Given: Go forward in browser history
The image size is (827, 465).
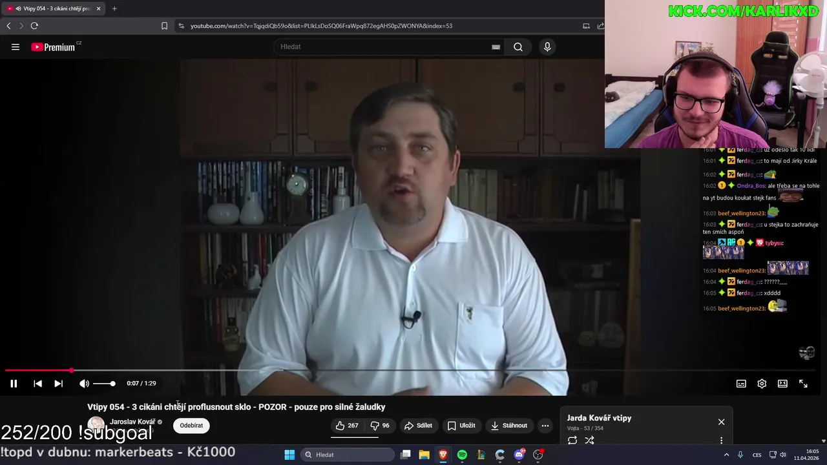Looking at the screenshot, I should [x=21, y=26].
